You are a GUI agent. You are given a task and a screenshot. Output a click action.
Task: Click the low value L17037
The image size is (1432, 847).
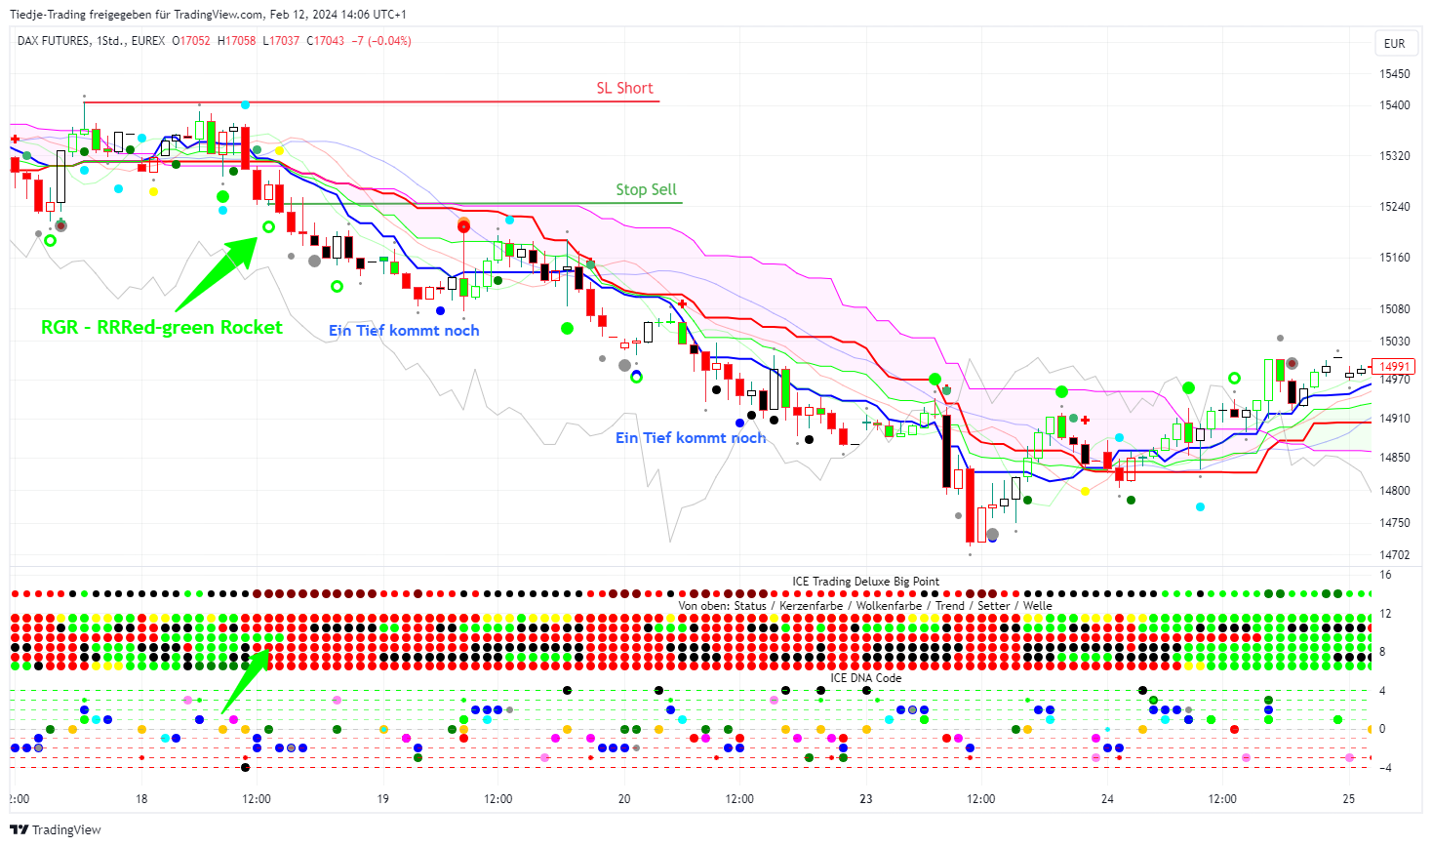[281, 41]
